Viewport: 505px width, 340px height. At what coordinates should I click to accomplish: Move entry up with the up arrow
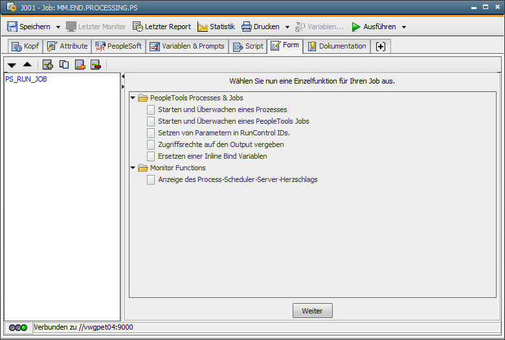click(x=27, y=65)
